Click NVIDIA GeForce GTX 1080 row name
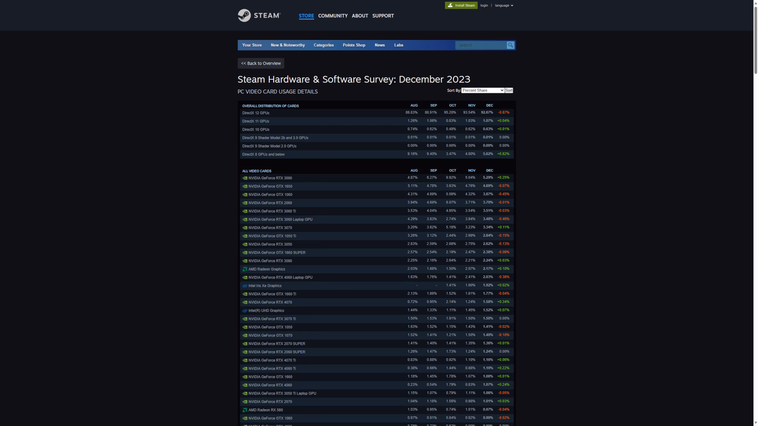 click(270, 418)
